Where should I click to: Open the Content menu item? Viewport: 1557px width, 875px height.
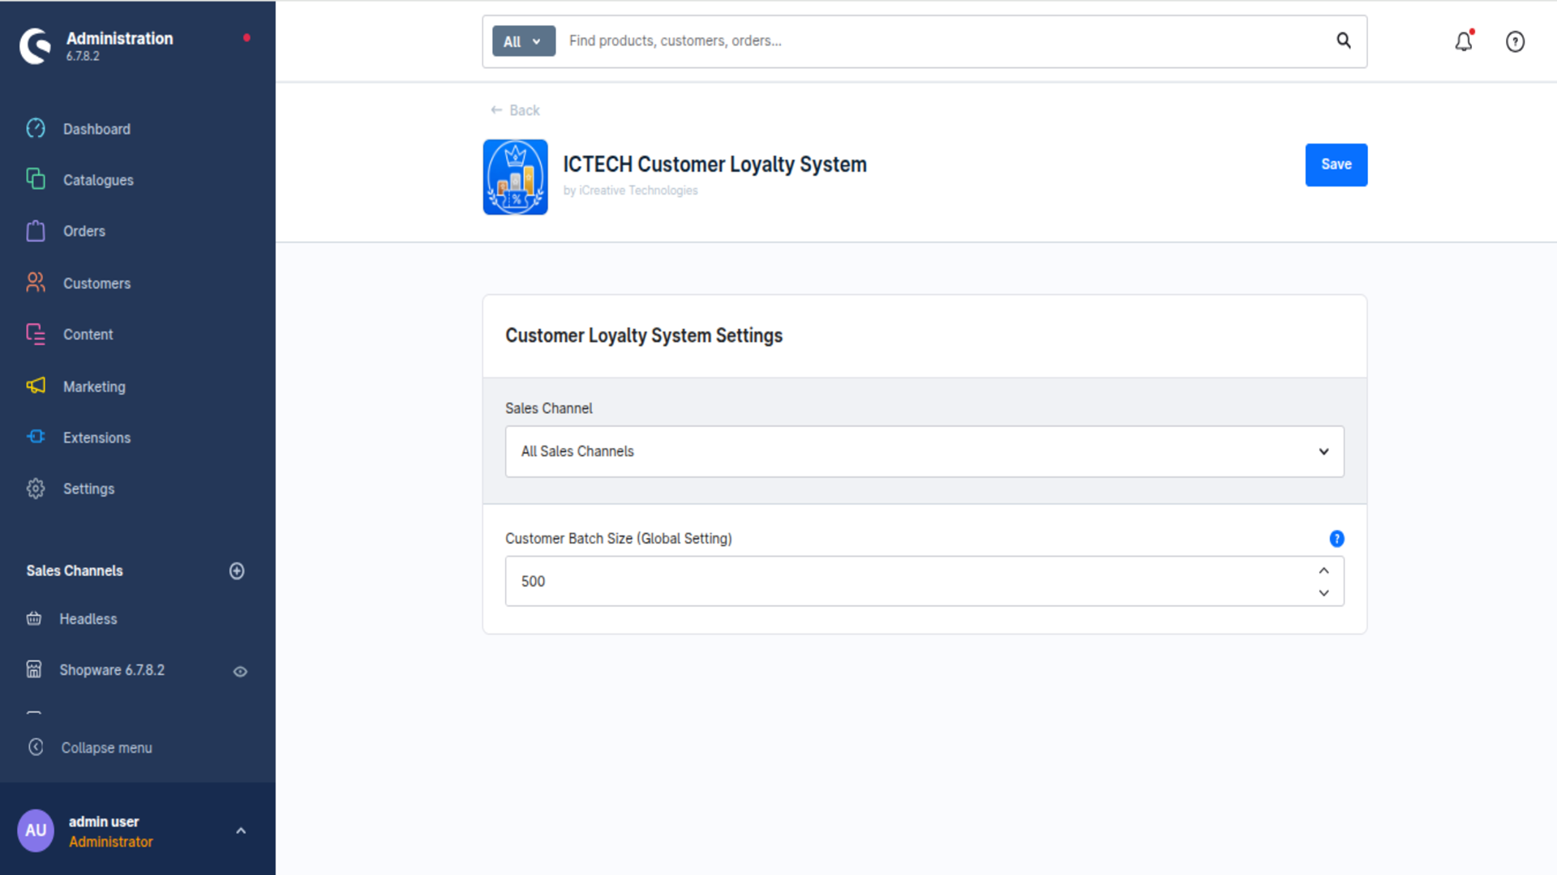point(88,335)
